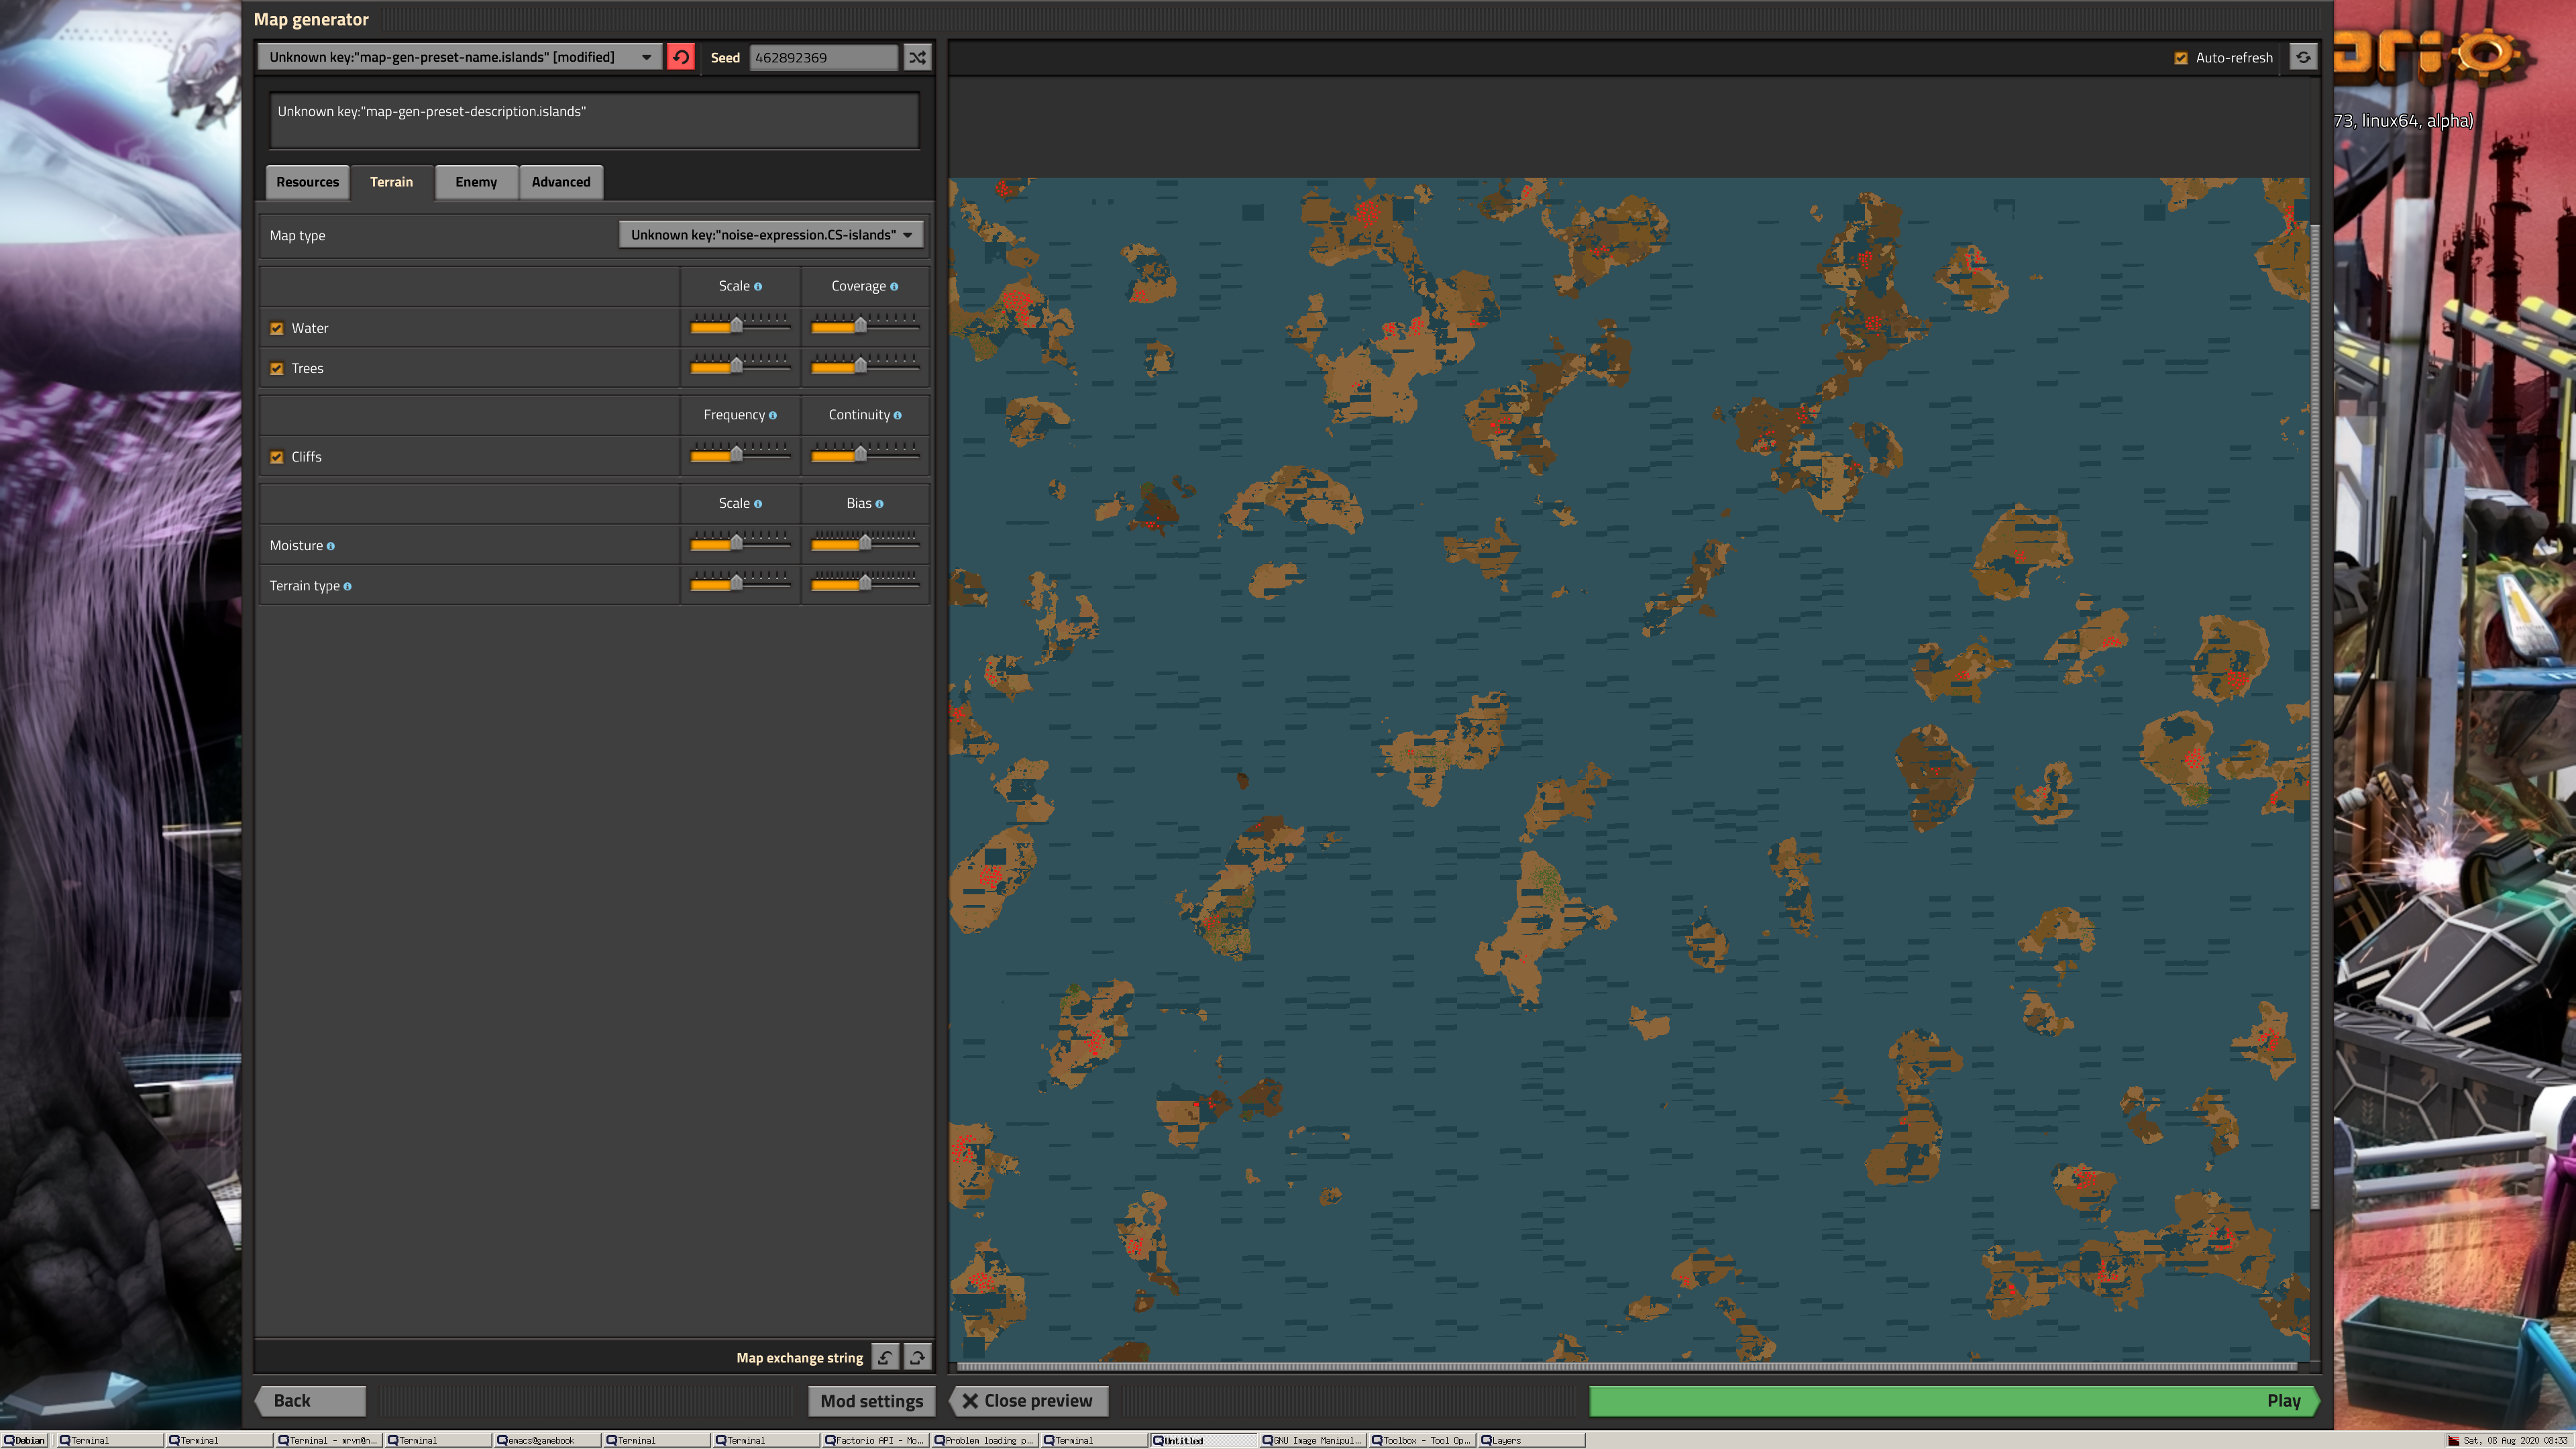2576x1449 pixels.
Task: Toggle the Water checkbox
Action: [277, 328]
